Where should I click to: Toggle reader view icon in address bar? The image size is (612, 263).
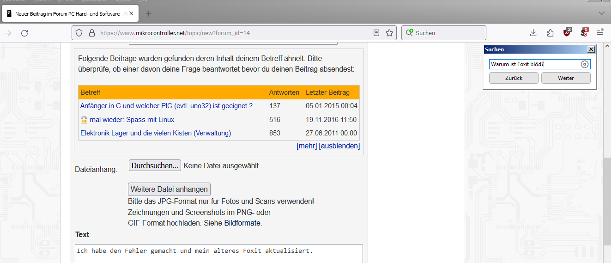pyautogui.click(x=376, y=33)
